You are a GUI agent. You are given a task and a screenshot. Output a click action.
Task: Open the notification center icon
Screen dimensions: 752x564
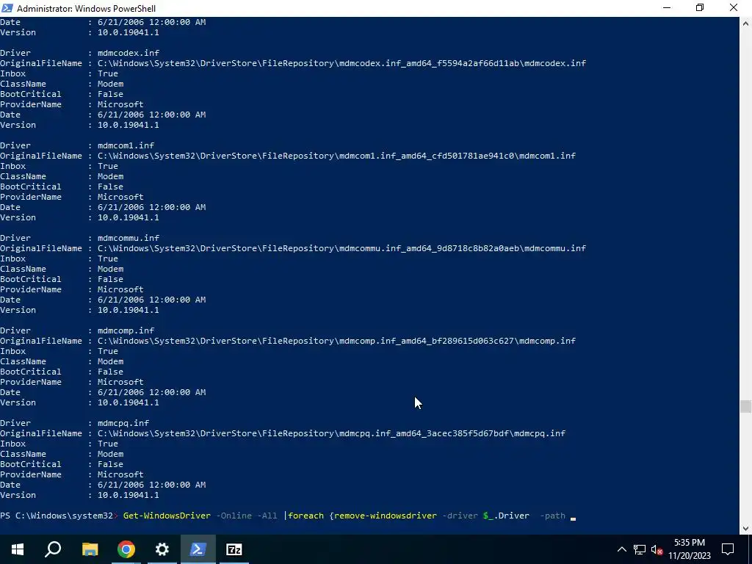tap(728, 549)
